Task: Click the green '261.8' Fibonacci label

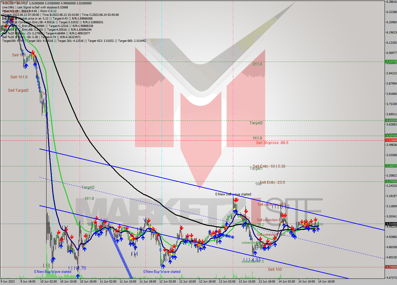Action: pos(257,64)
